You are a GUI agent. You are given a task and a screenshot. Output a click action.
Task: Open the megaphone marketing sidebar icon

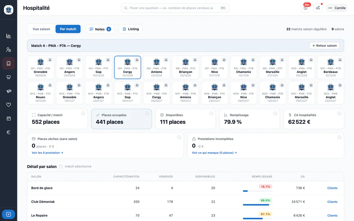[x=9, y=91]
